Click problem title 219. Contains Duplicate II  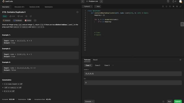[14, 12]
